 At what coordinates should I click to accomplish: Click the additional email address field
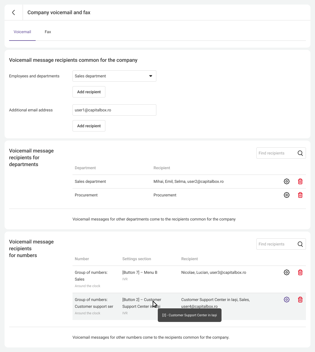[114, 110]
